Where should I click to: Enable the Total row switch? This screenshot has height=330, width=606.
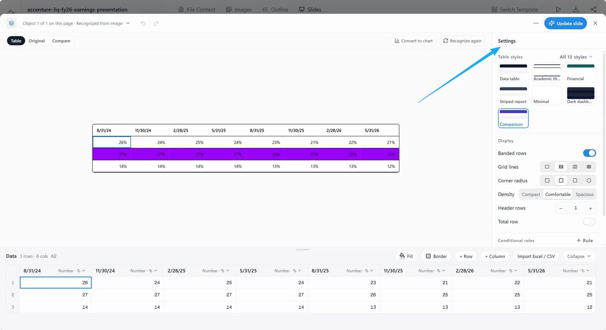pyautogui.click(x=589, y=222)
